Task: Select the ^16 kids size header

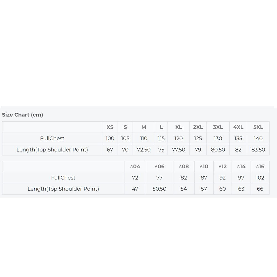Action: point(260,166)
